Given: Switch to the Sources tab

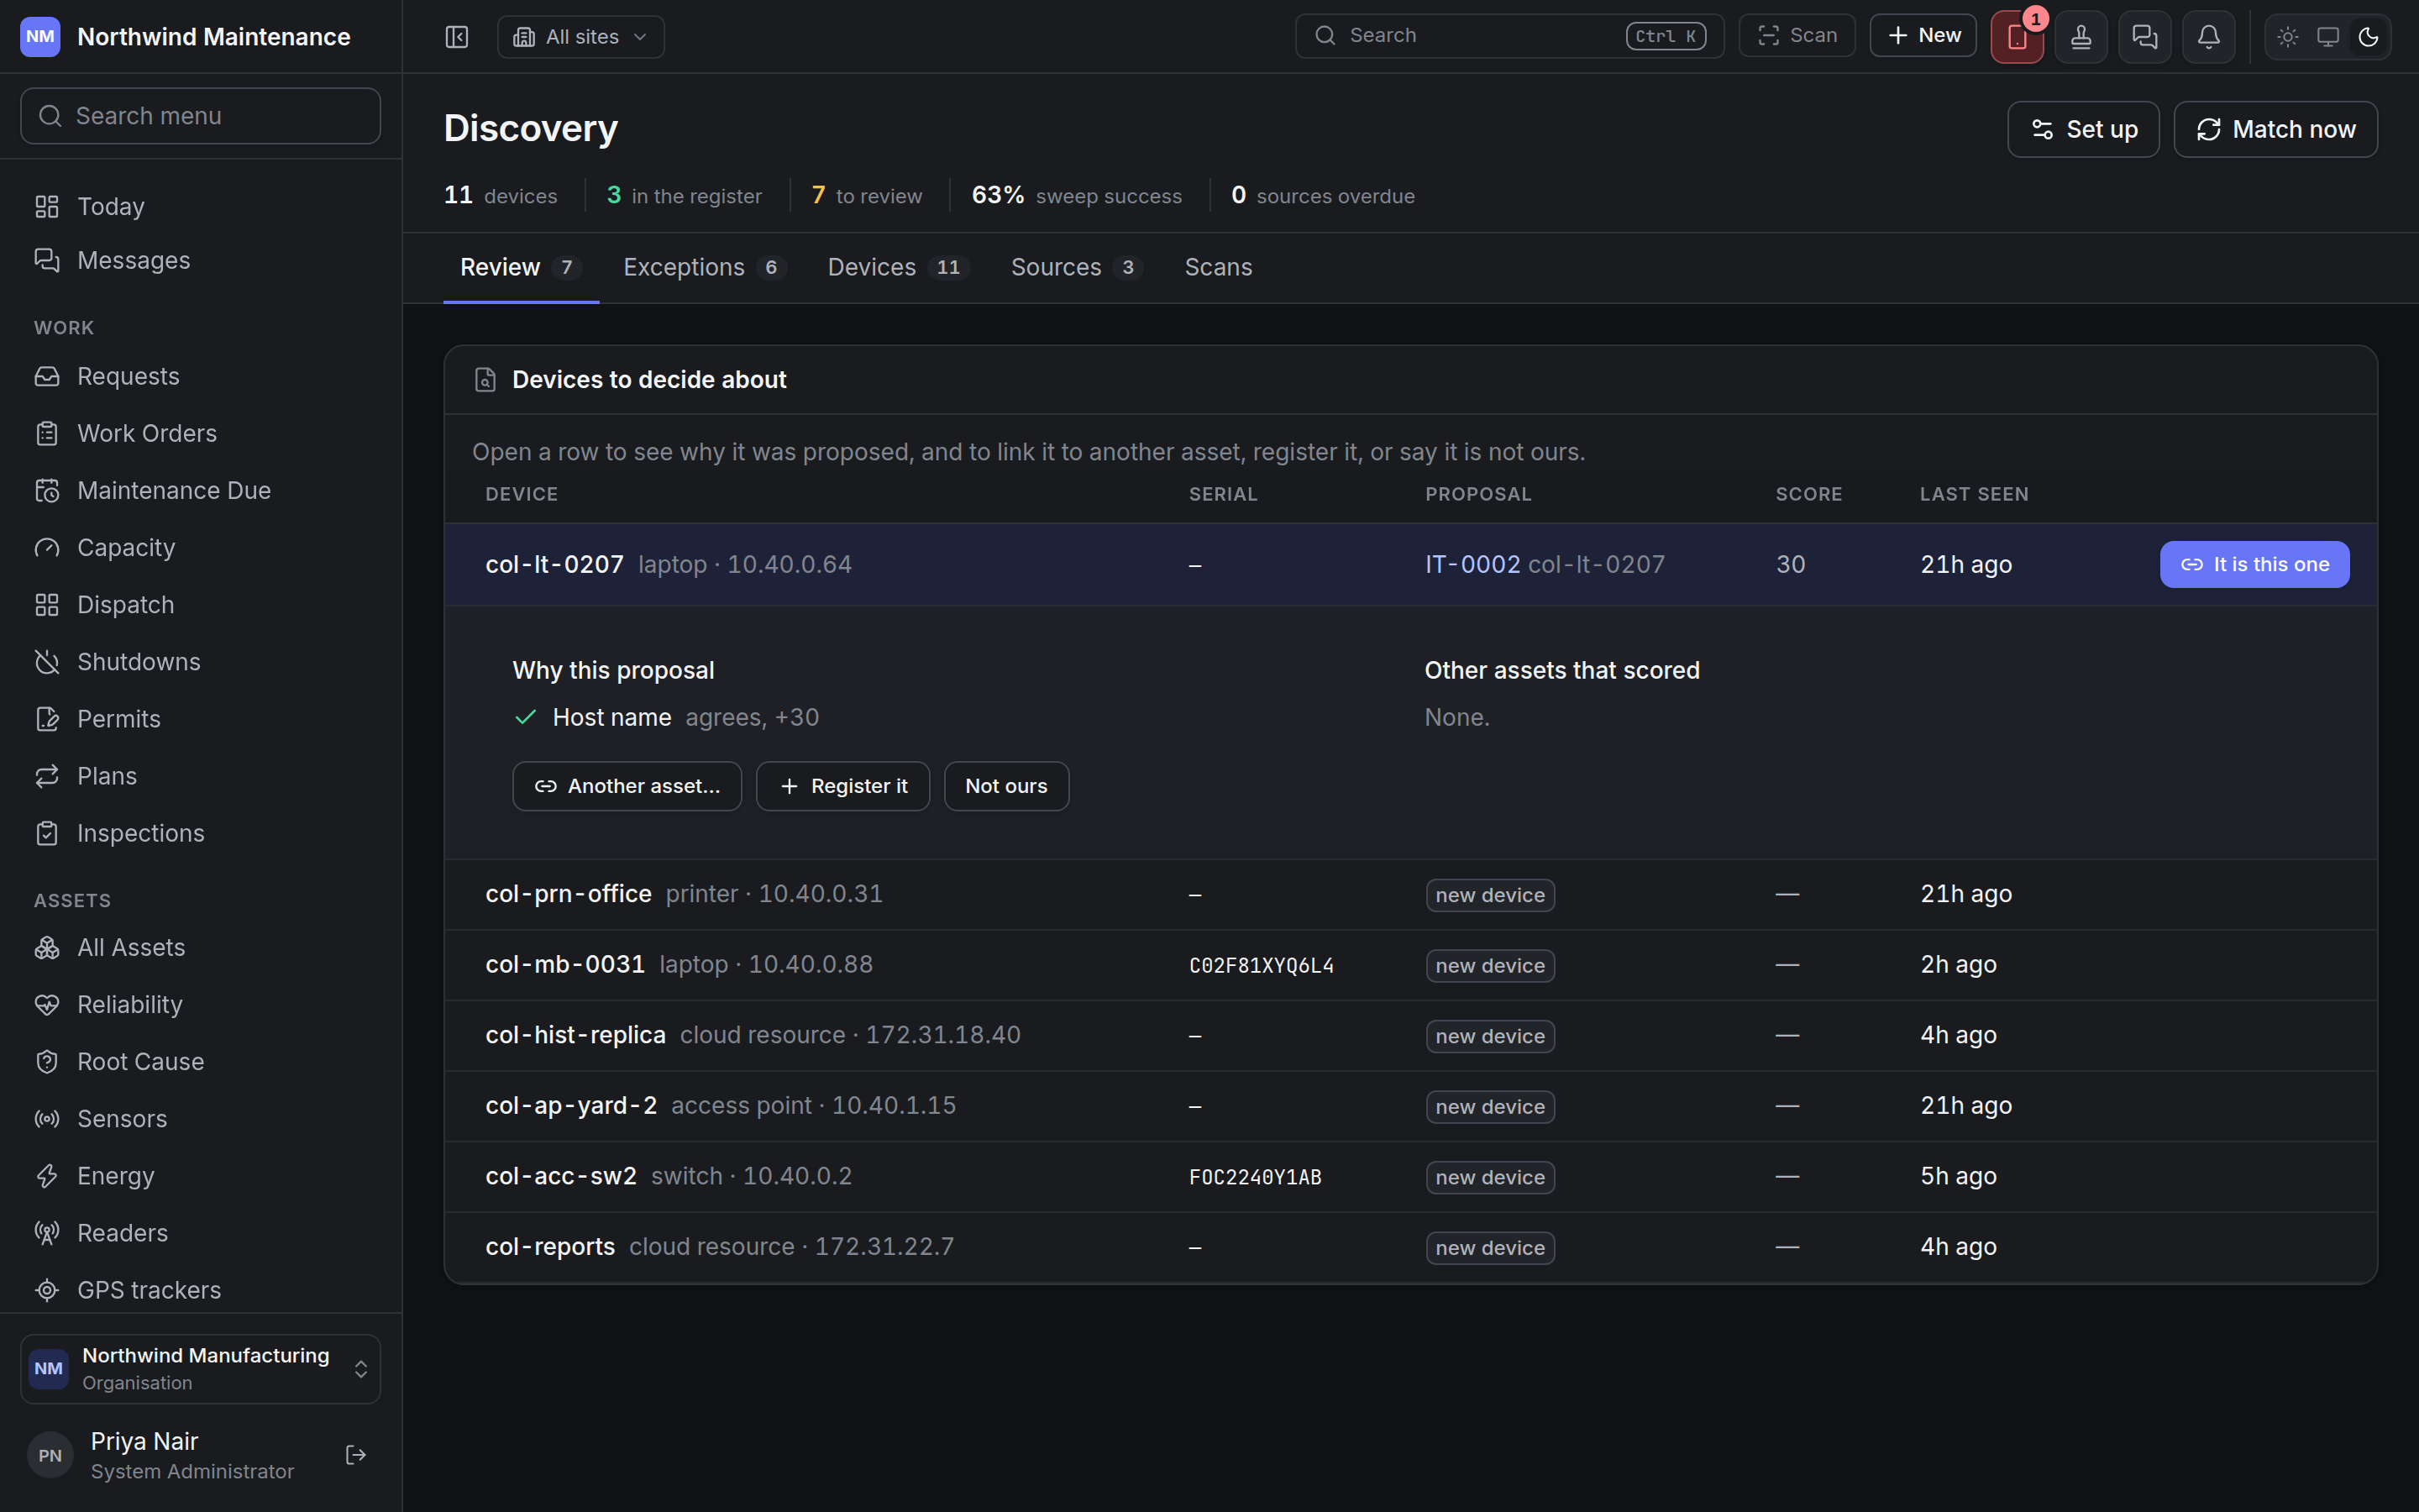Looking at the screenshot, I should tap(1077, 267).
